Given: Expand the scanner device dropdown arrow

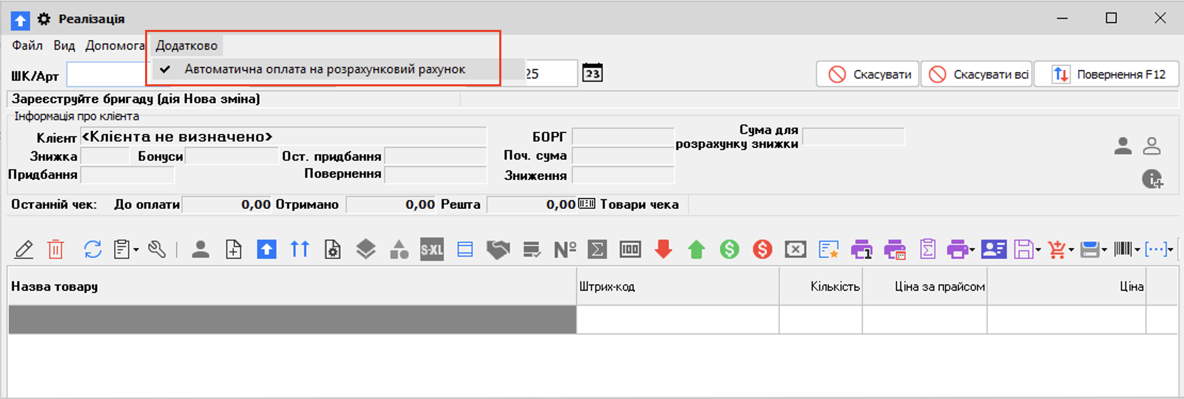Looking at the screenshot, I should (1104, 250).
